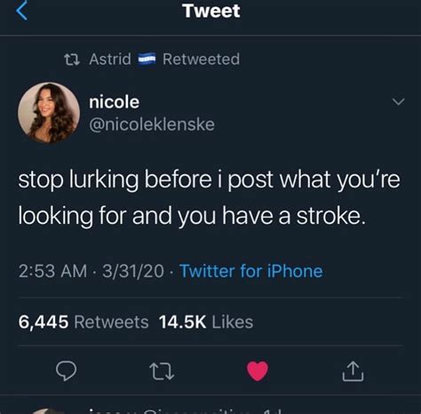Select the tweet text about lurking
This screenshot has width=421, height=414.
[209, 197]
